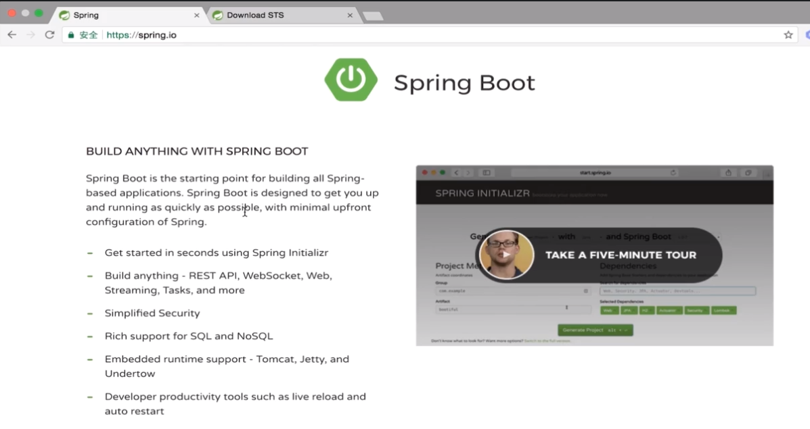Play the five-minute tour video

coord(506,255)
